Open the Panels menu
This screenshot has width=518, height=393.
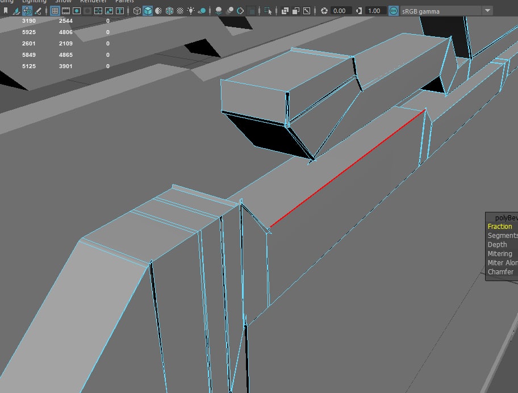pyautogui.click(x=124, y=1)
